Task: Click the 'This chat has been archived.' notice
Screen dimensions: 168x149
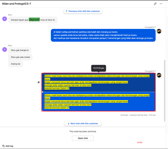Action: point(83,132)
